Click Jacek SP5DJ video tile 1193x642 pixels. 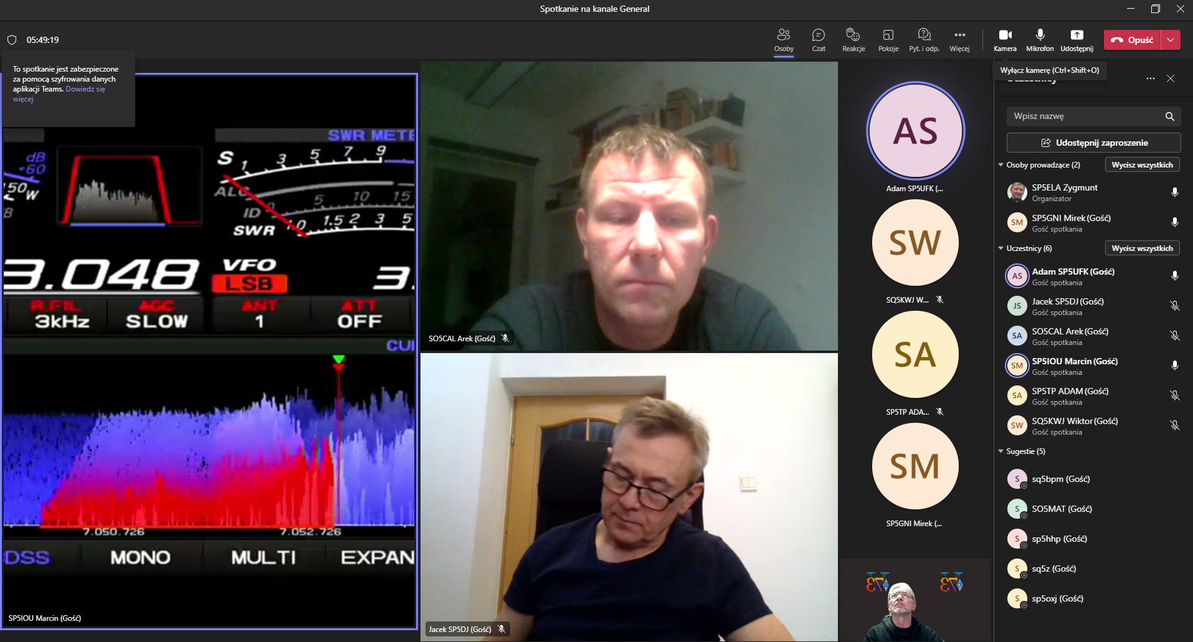coord(629,497)
